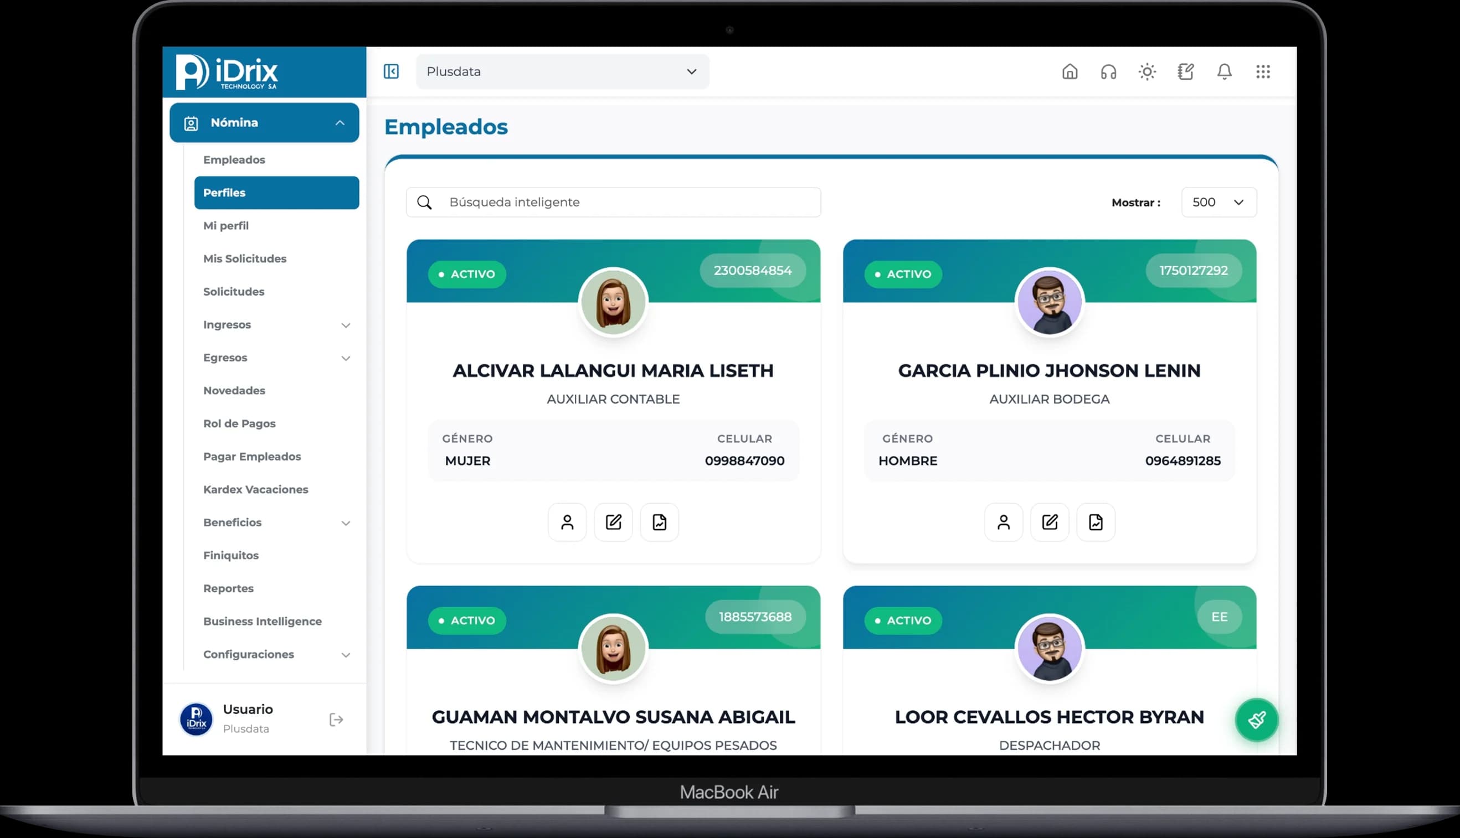Viewport: 1460px width, 838px height.
Task: Edit icon on Alcivar Lalangui card
Action: pos(613,522)
